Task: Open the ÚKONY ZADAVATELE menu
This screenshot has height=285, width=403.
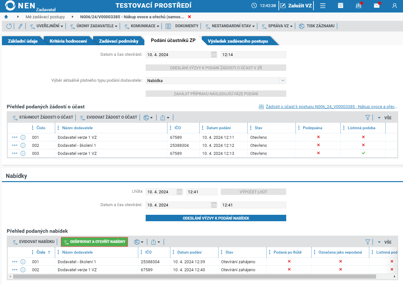Action: click(x=94, y=26)
